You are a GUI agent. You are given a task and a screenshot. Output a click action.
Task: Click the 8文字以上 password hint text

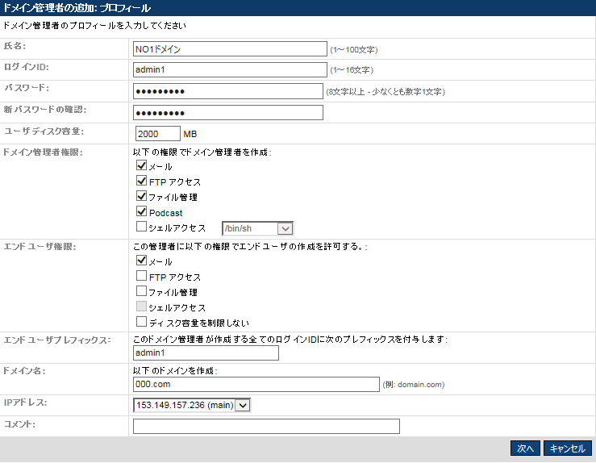386,92
